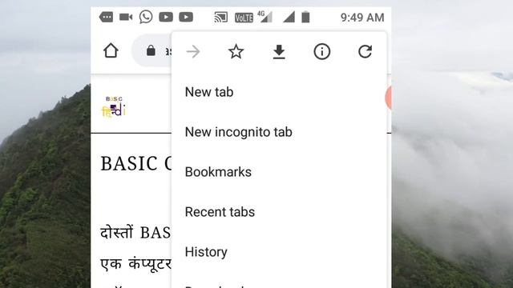Tap the WhatsApp notification icon
Viewport: 513px width, 288px height.
point(146,17)
